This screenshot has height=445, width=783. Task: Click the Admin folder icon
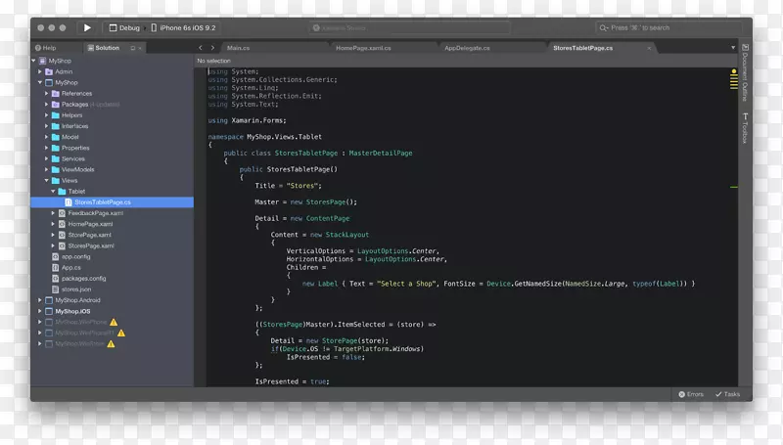[49, 71]
